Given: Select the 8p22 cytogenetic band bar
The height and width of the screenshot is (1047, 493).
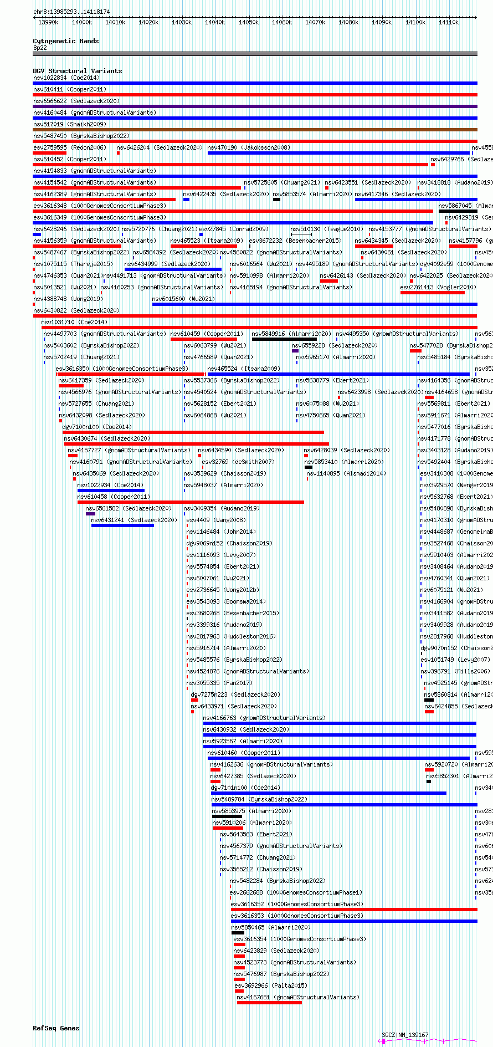Looking at the screenshot, I should pyautogui.click(x=255, y=54).
